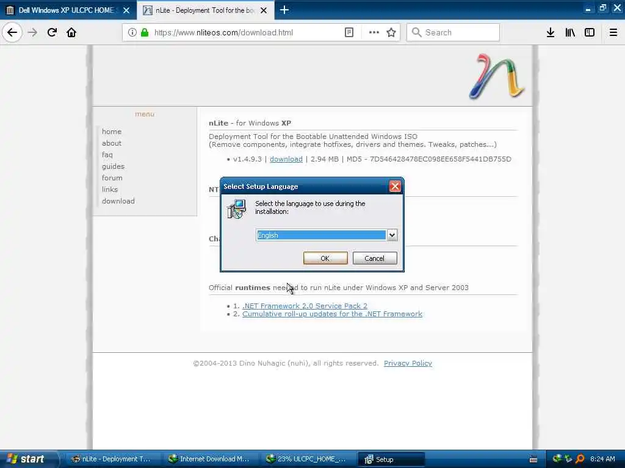This screenshot has height=468, width=625.
Task: Open the Privacy Policy link
Action: pos(408,363)
